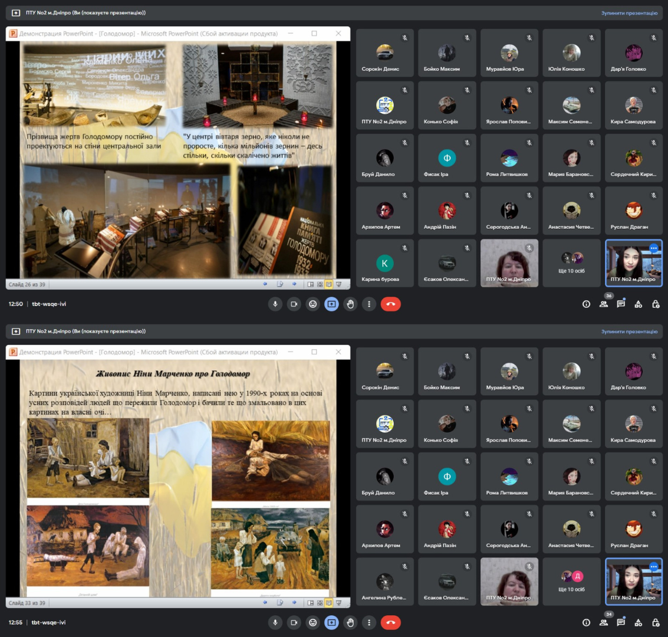Raise hand in the 12:50 meeting bar
The image size is (668, 637).
tap(350, 304)
